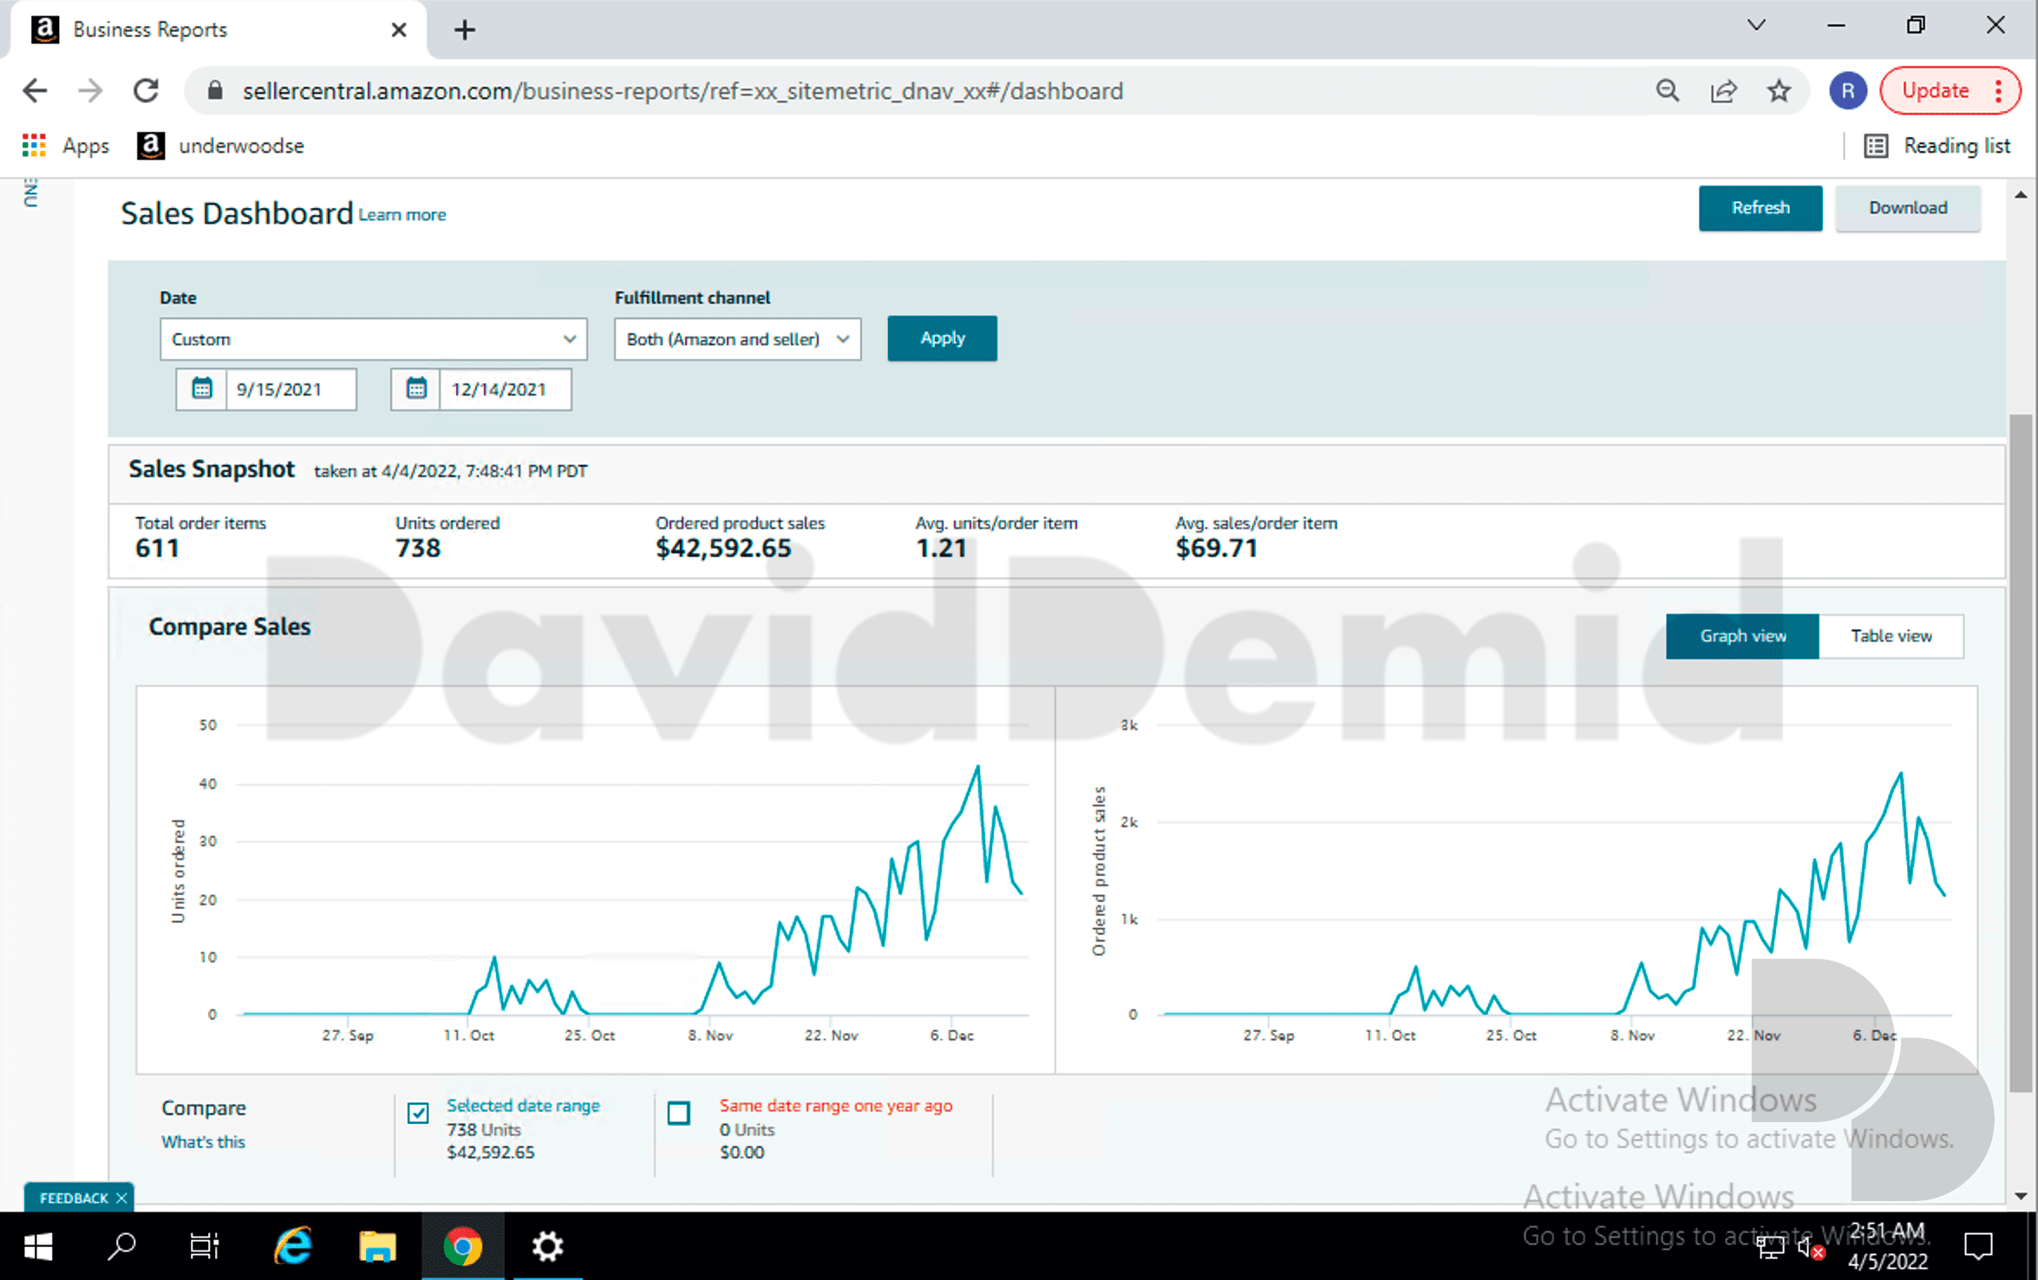Click the Total order items value 611
This screenshot has height=1280, width=2038.
157,548
